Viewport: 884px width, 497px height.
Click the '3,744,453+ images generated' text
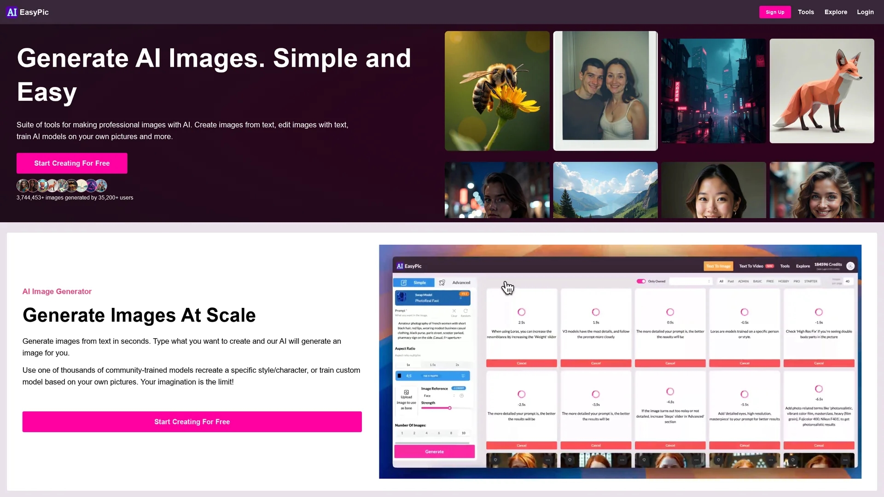coord(75,197)
